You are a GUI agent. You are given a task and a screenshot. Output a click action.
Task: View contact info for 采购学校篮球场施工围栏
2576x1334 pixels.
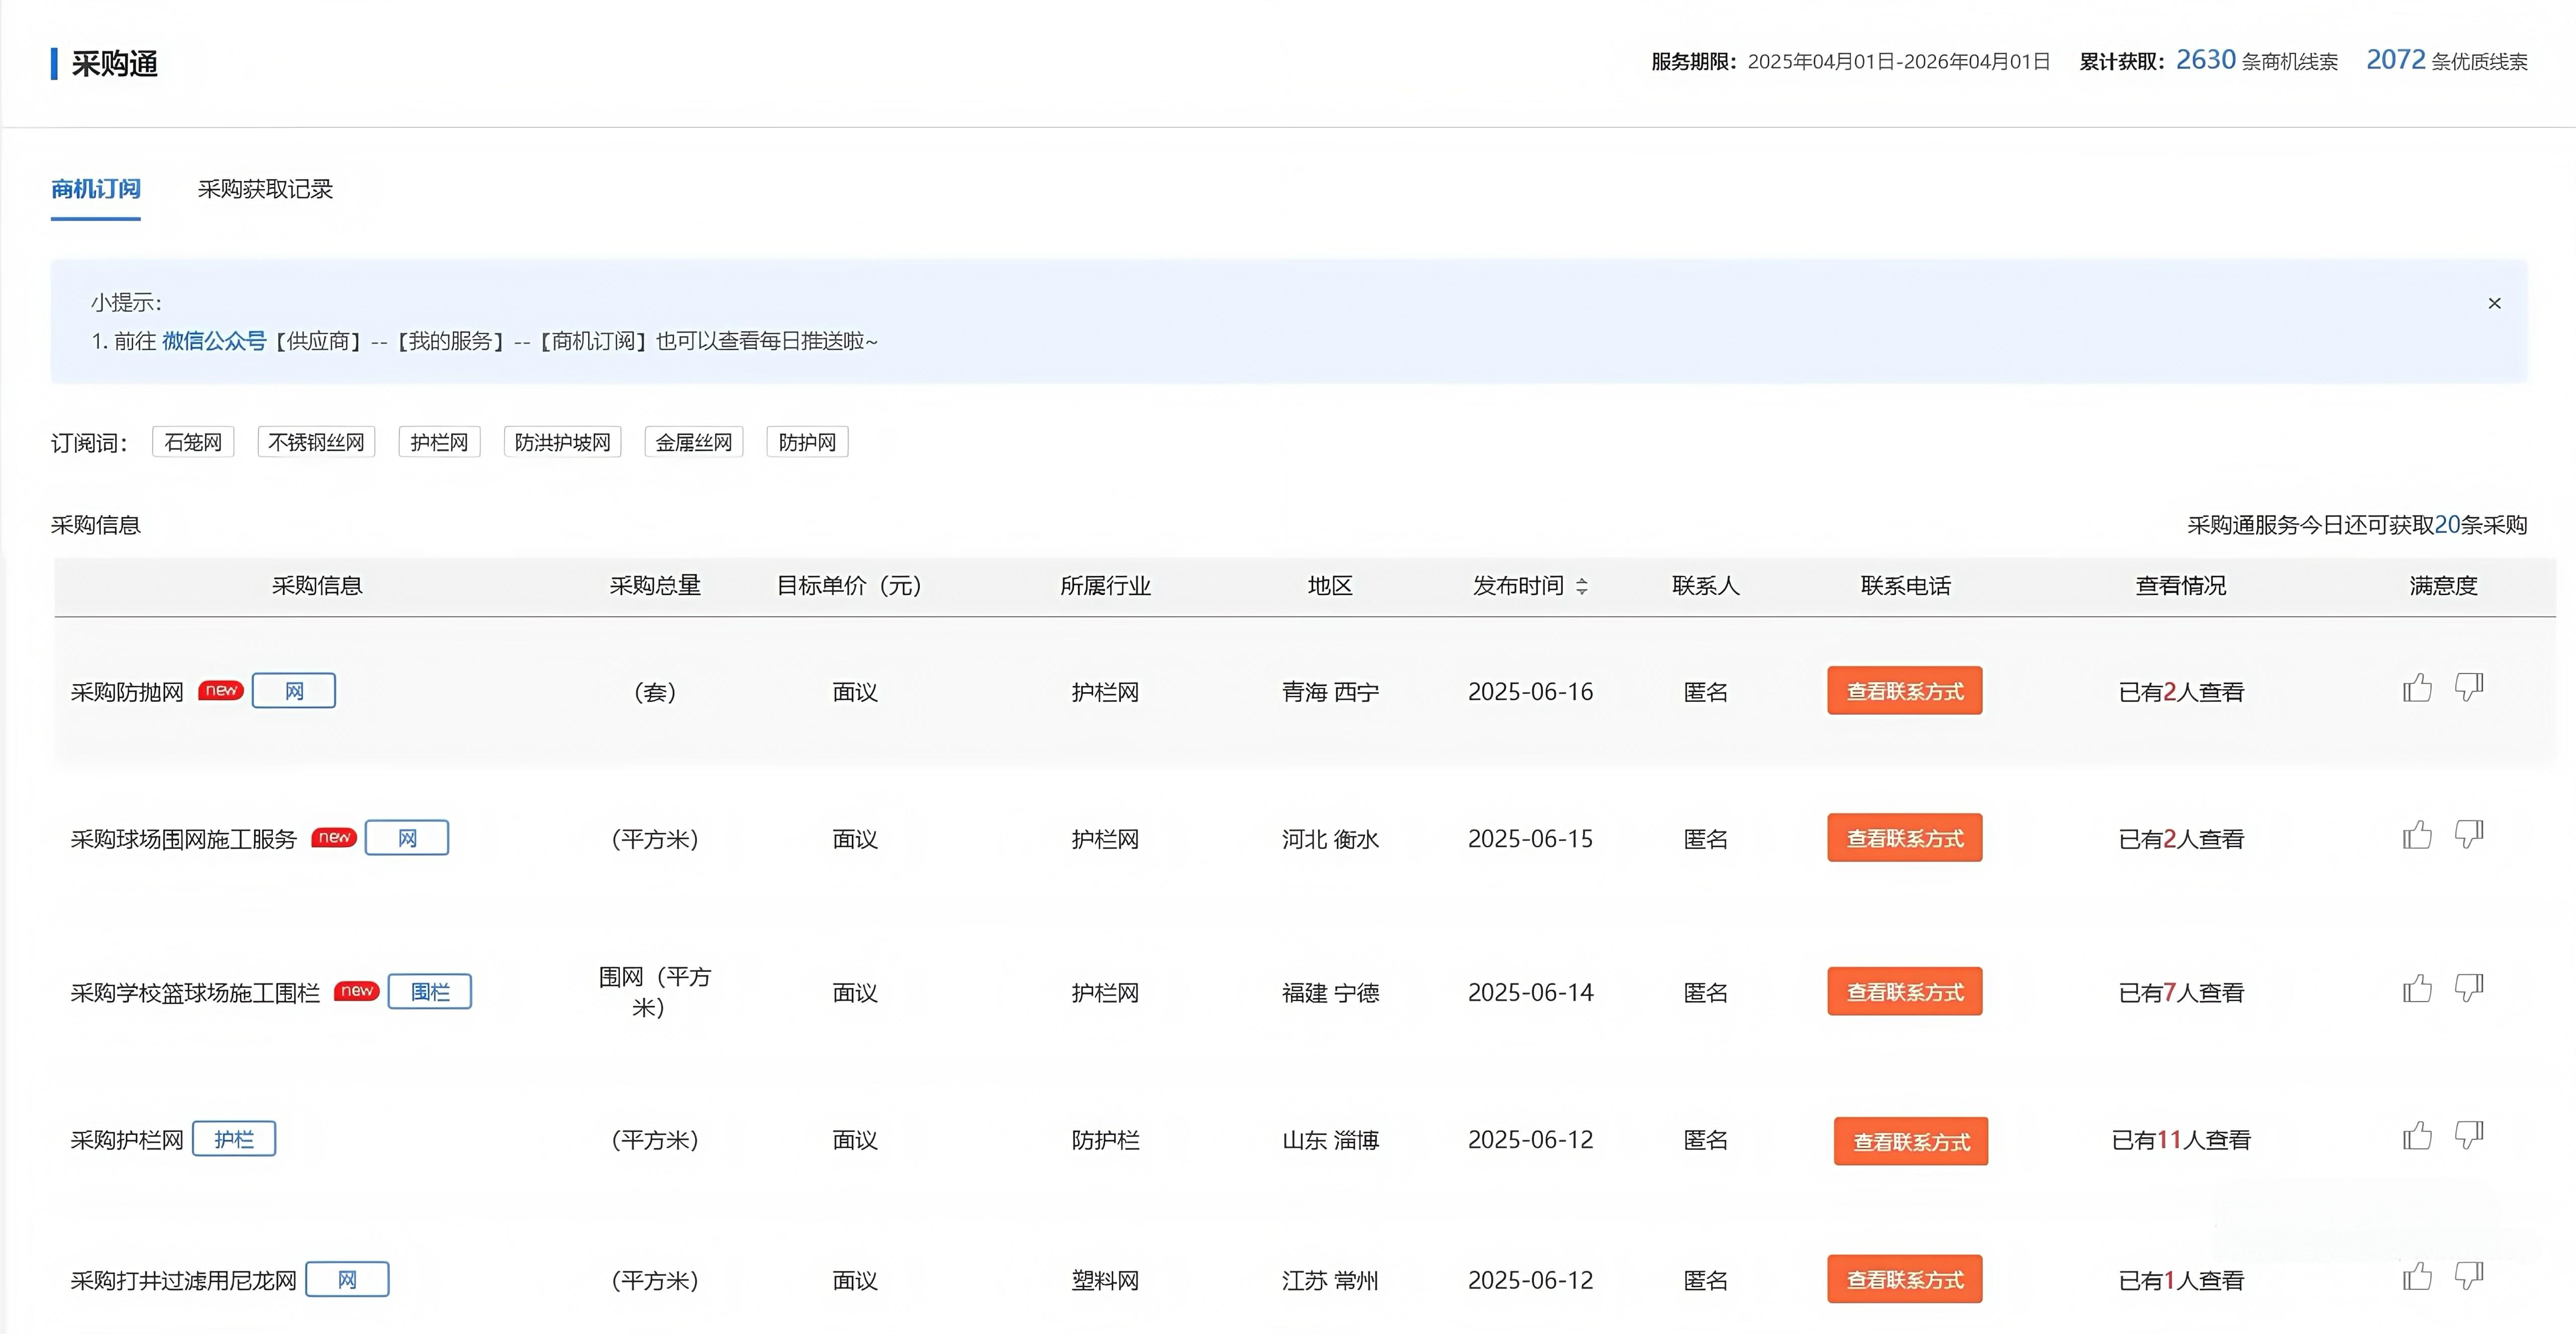click(1905, 992)
